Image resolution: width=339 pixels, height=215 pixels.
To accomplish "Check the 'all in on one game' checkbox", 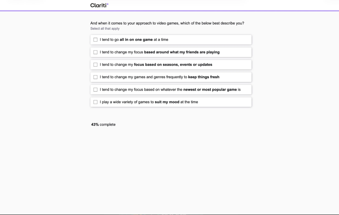I will tap(95, 40).
